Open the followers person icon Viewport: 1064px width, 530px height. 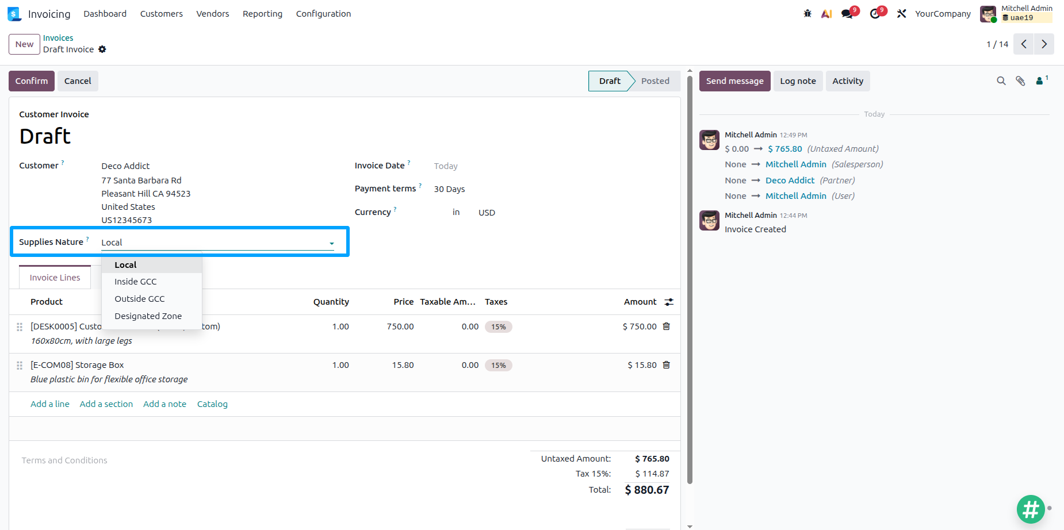[1042, 81]
